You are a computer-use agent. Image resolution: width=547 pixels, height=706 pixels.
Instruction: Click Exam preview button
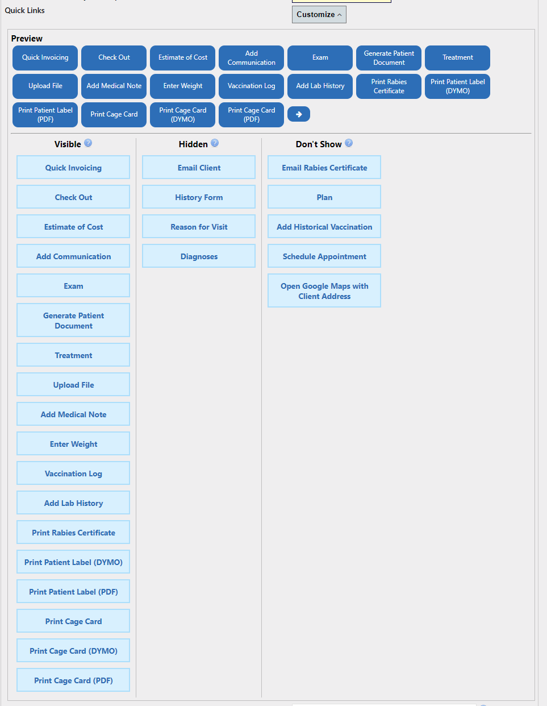pos(320,58)
